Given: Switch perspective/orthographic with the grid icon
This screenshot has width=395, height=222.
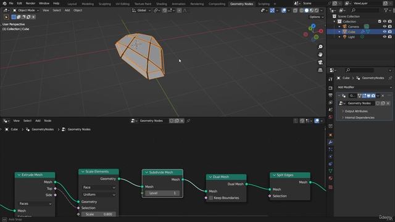Looking at the screenshot, I should 320,70.
